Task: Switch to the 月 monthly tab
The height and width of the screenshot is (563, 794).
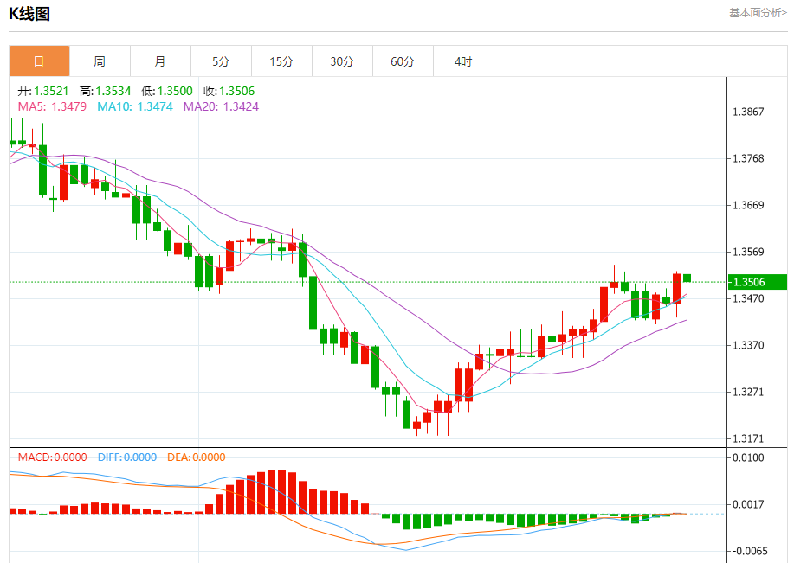Action: click(160, 61)
